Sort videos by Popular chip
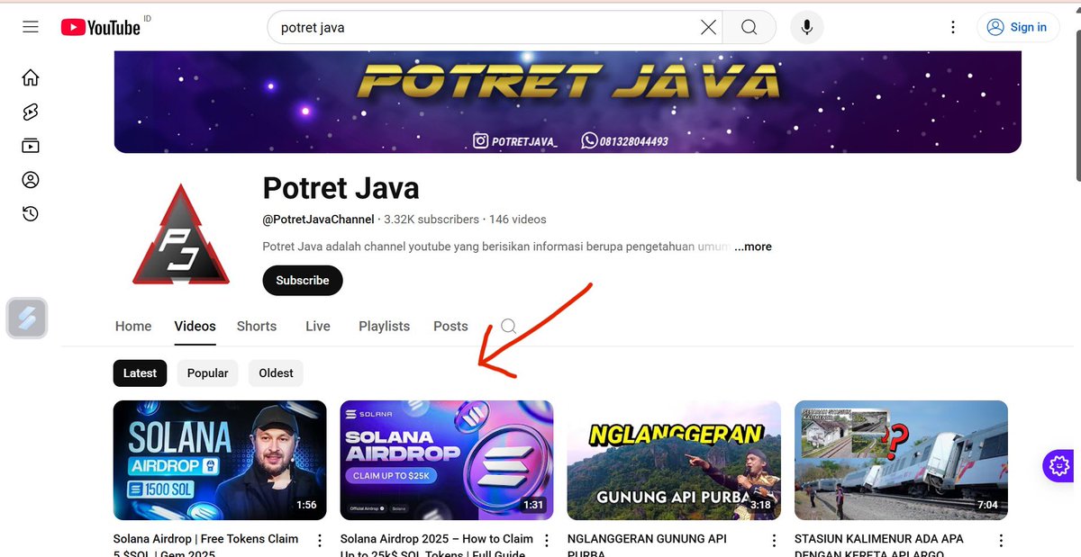1081x557 pixels. [x=207, y=373]
